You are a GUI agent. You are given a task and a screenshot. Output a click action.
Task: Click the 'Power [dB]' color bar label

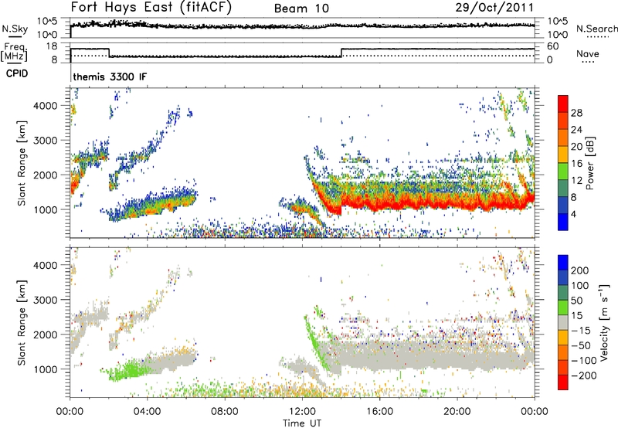(589, 163)
